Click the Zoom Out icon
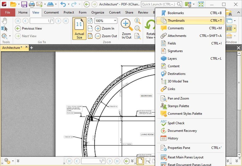 pyautogui.click(x=97, y=36)
